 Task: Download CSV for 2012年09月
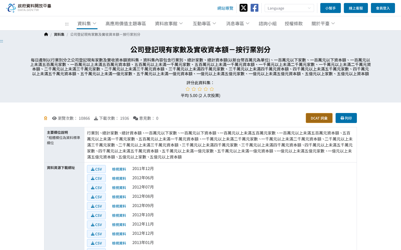[x=96, y=206]
